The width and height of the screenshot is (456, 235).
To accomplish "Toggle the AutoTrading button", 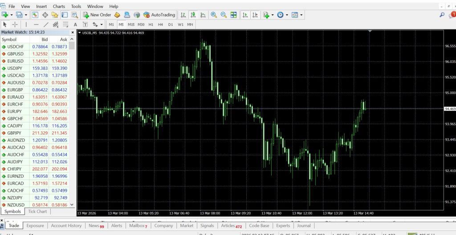I will (x=159, y=15).
